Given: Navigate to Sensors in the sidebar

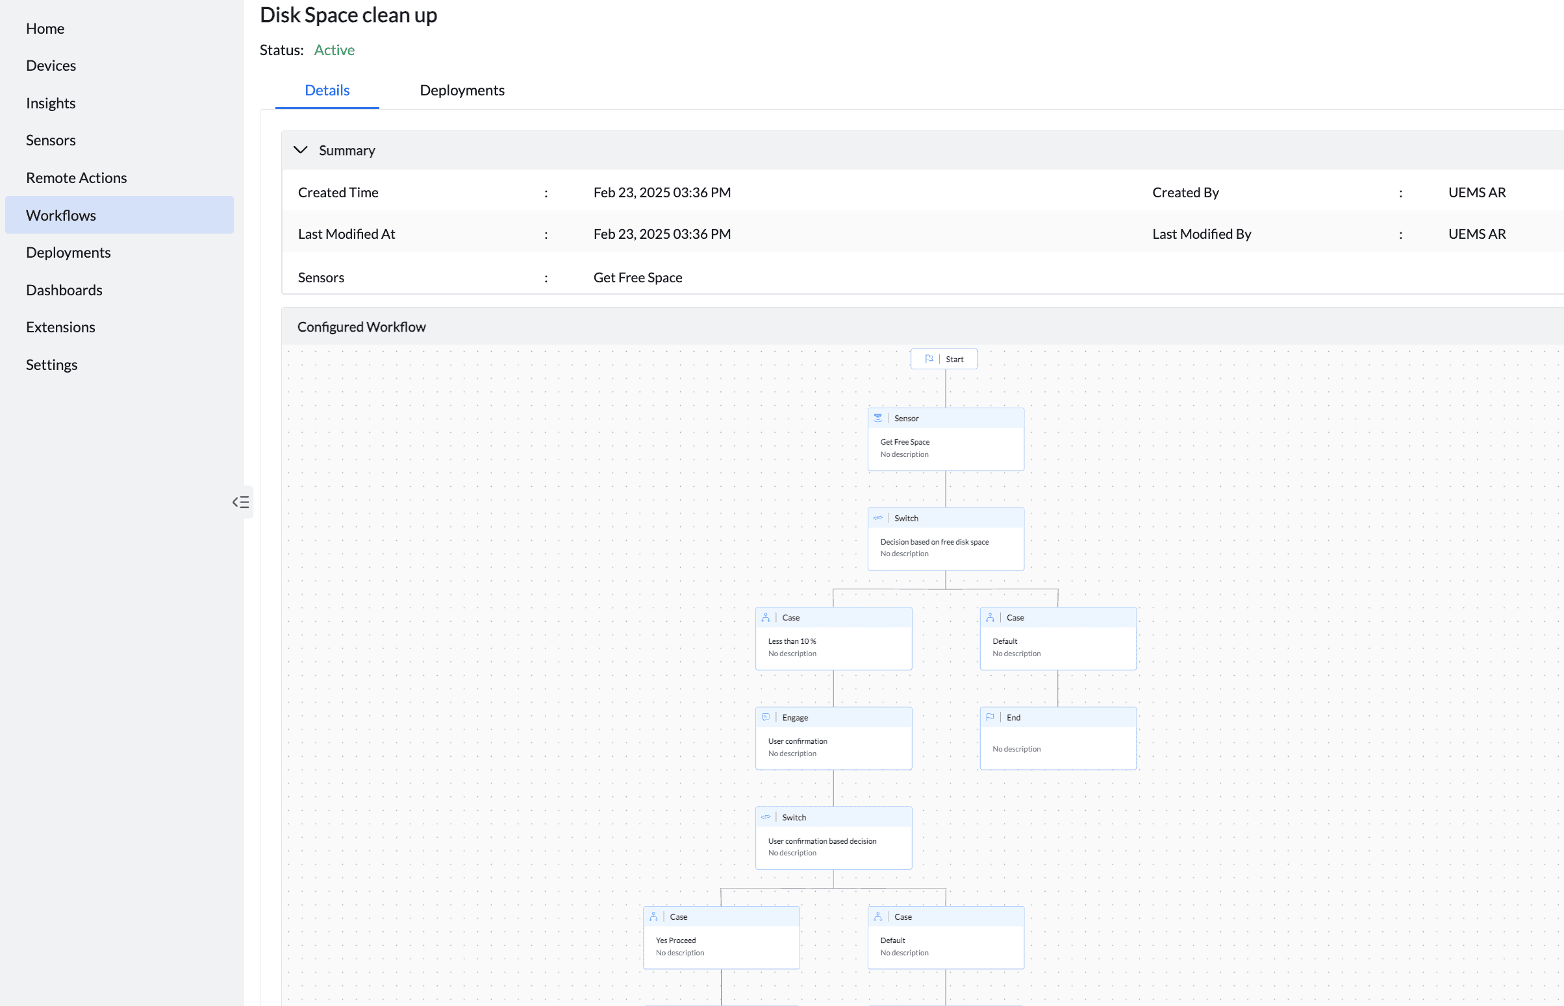Looking at the screenshot, I should pos(50,140).
